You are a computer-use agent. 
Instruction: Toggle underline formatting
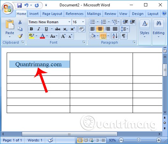point(46,29)
